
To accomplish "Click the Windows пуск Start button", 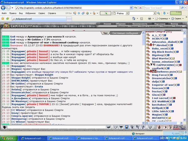I will [x=9, y=138].
